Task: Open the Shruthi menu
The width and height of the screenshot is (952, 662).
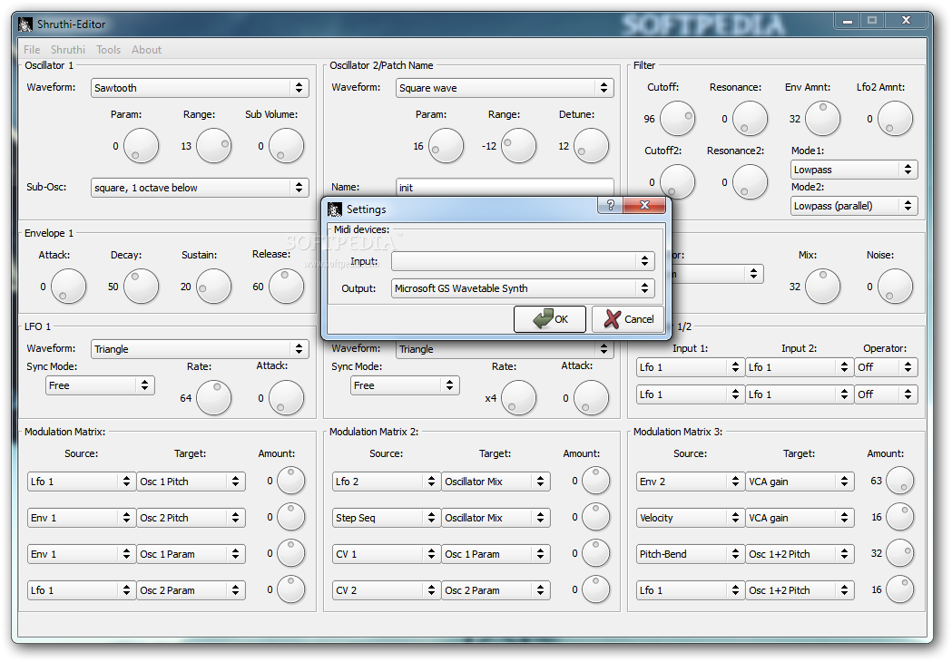Action: [x=68, y=50]
